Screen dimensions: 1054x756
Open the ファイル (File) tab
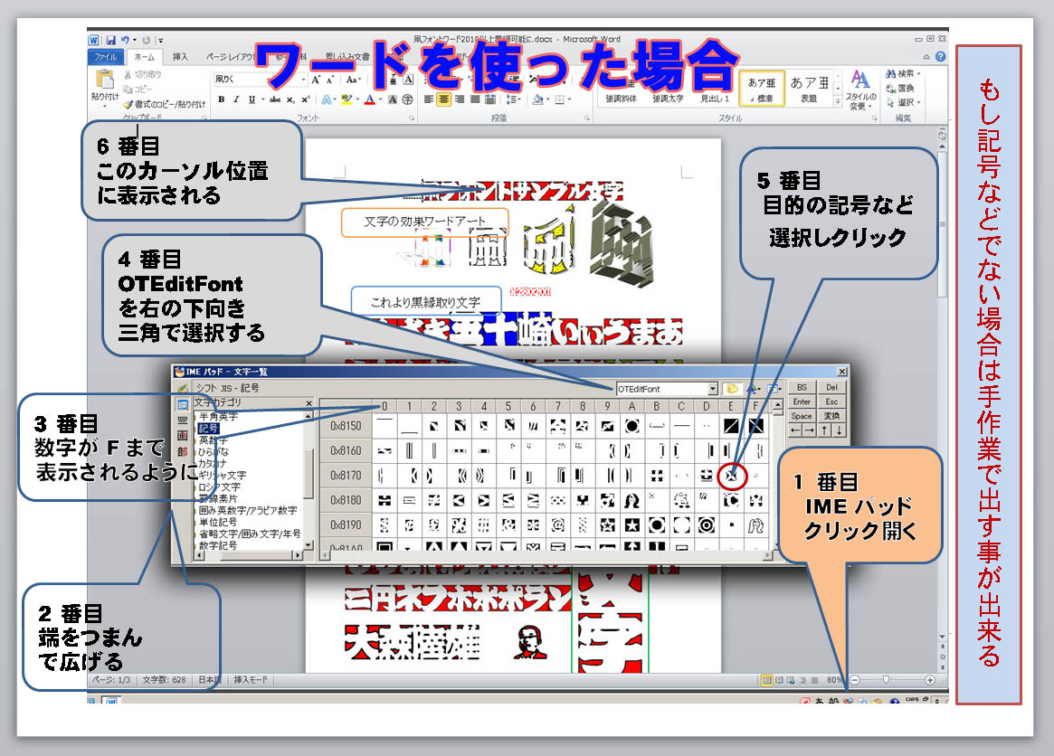pyautogui.click(x=106, y=57)
